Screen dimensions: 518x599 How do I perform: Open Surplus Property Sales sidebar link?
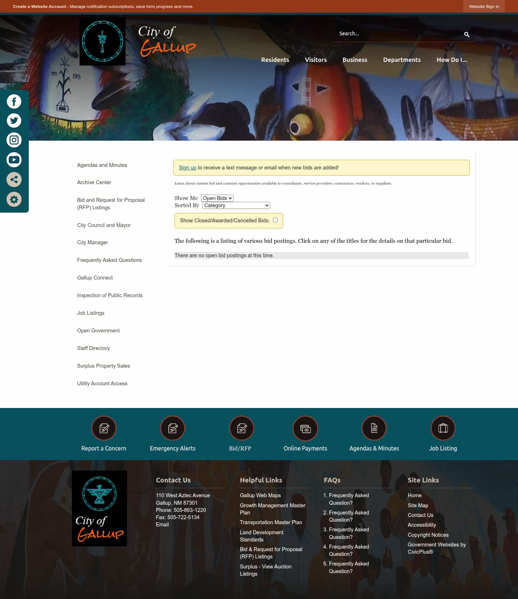click(x=104, y=366)
